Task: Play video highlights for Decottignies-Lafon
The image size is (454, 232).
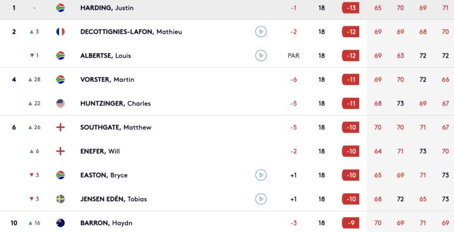Action: [x=261, y=32]
